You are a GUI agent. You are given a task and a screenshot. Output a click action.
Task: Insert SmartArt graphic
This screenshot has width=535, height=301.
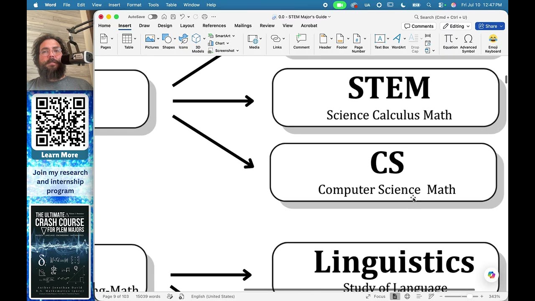[x=222, y=36]
